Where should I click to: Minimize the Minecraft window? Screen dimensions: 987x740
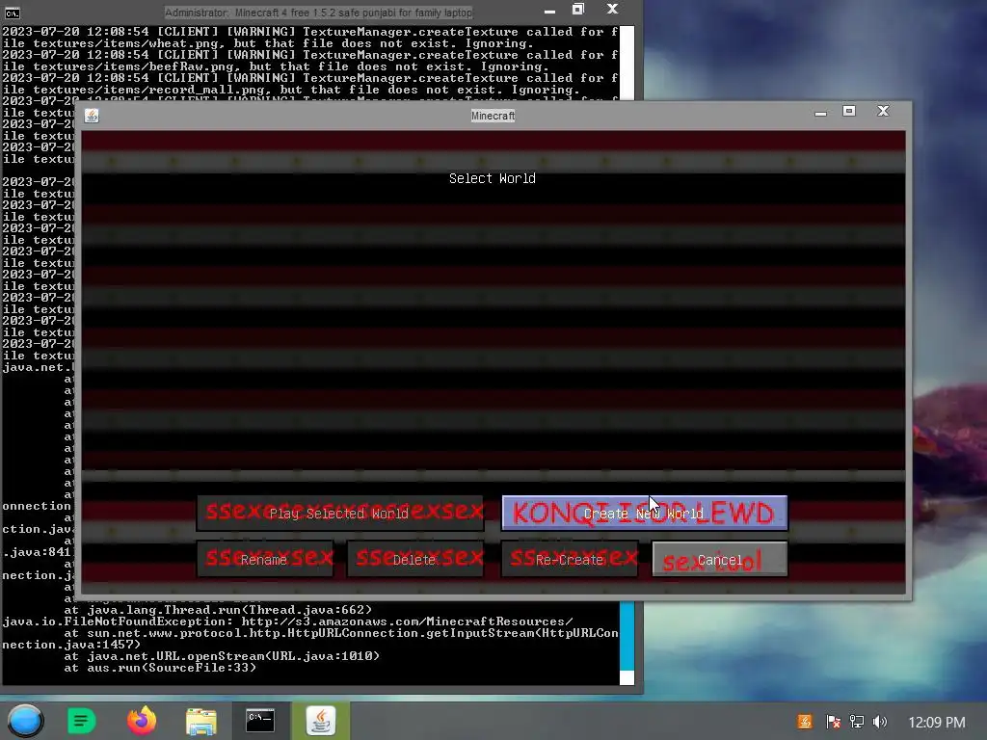tap(820, 113)
